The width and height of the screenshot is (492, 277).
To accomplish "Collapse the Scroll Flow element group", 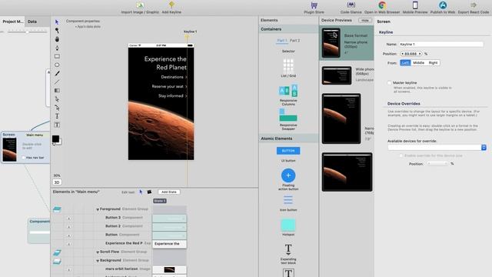I will click(98, 252).
